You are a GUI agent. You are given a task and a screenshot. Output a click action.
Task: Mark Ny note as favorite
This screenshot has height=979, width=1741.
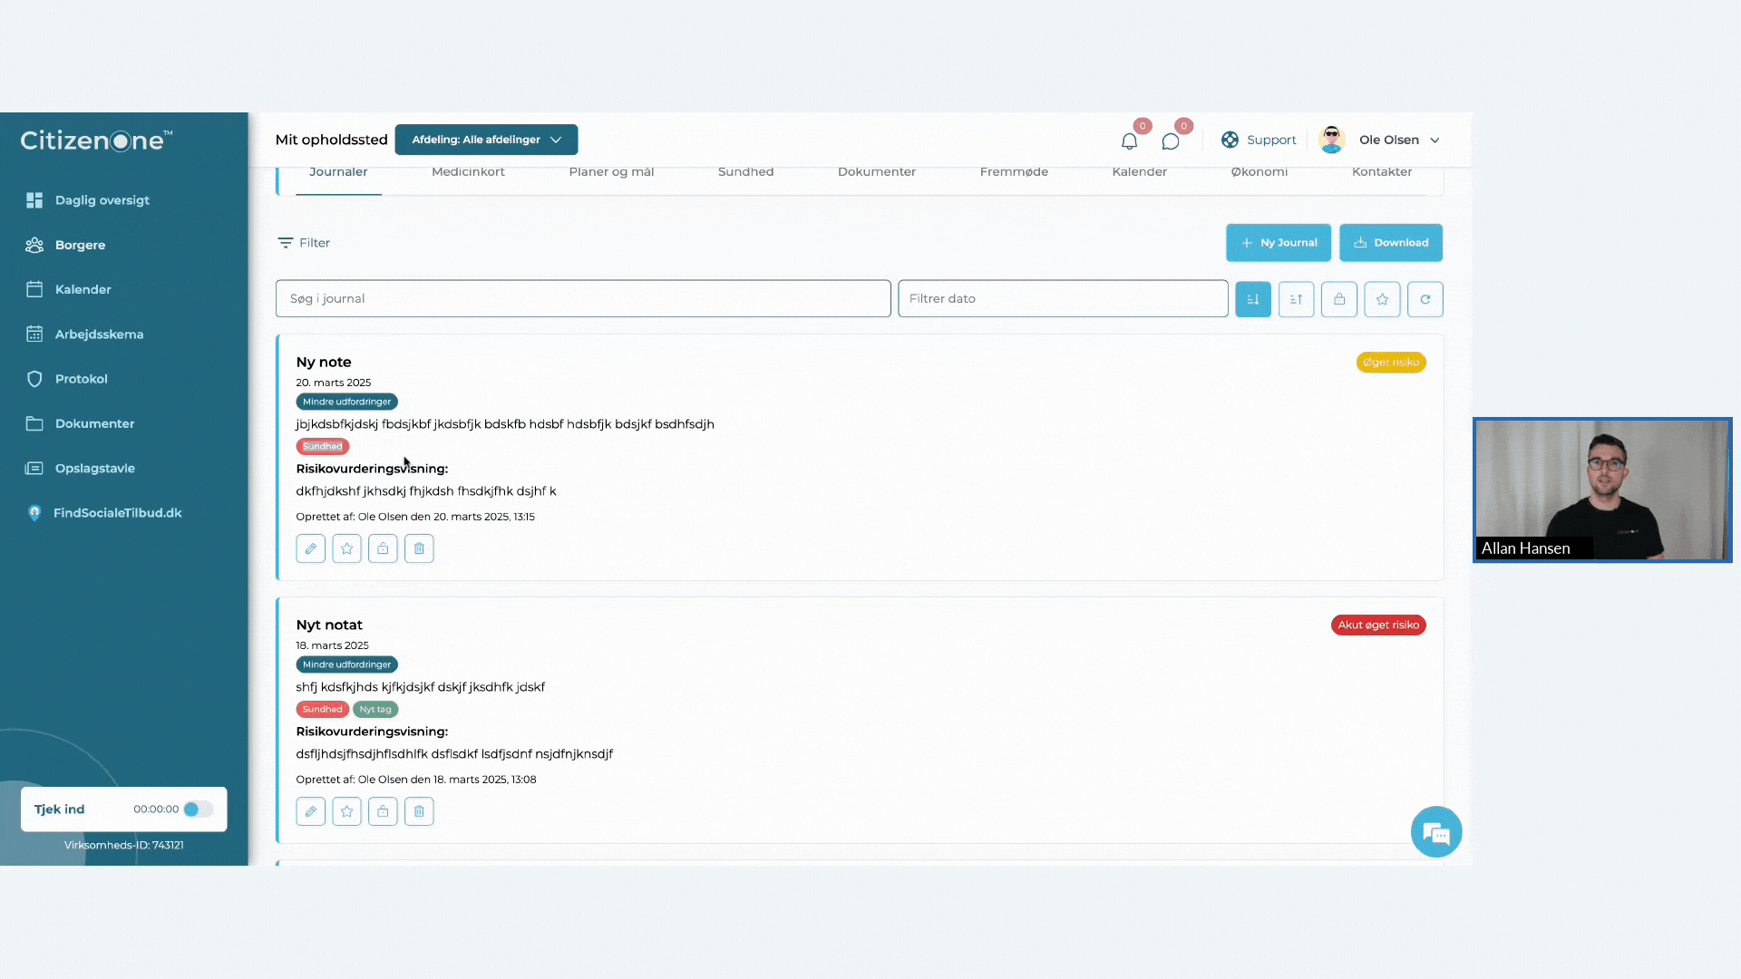346,548
